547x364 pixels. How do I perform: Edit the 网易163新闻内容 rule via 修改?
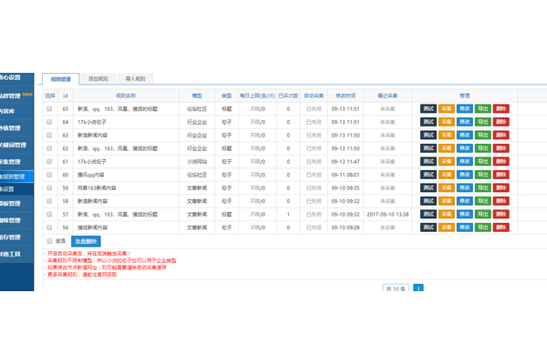coord(465,187)
